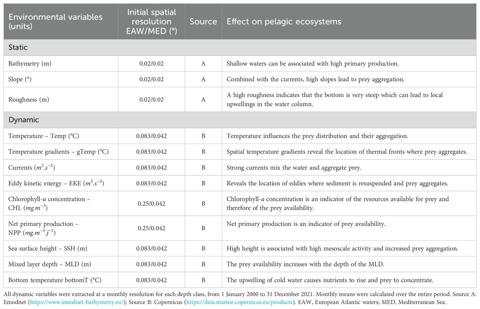The height and width of the screenshot is (309, 480).
Task: Click the 0.02/0.02 value in Slope row
Action: [152, 79]
